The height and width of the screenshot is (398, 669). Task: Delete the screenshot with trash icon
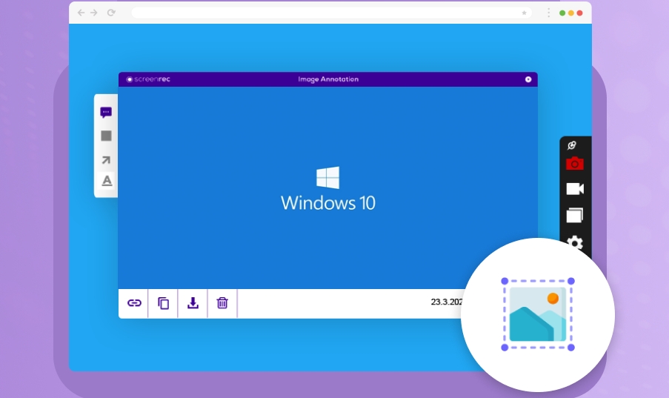click(222, 303)
